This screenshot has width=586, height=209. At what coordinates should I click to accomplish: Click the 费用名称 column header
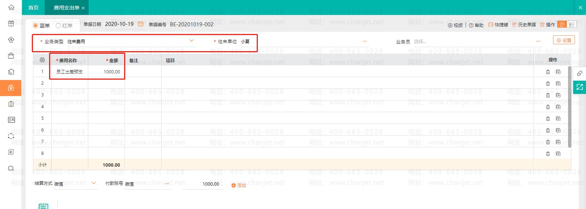click(x=70, y=60)
